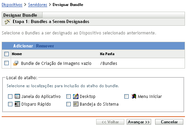The image size is (192, 126).
Task: Select the Designar Bundle tab header
Action: 22,15
